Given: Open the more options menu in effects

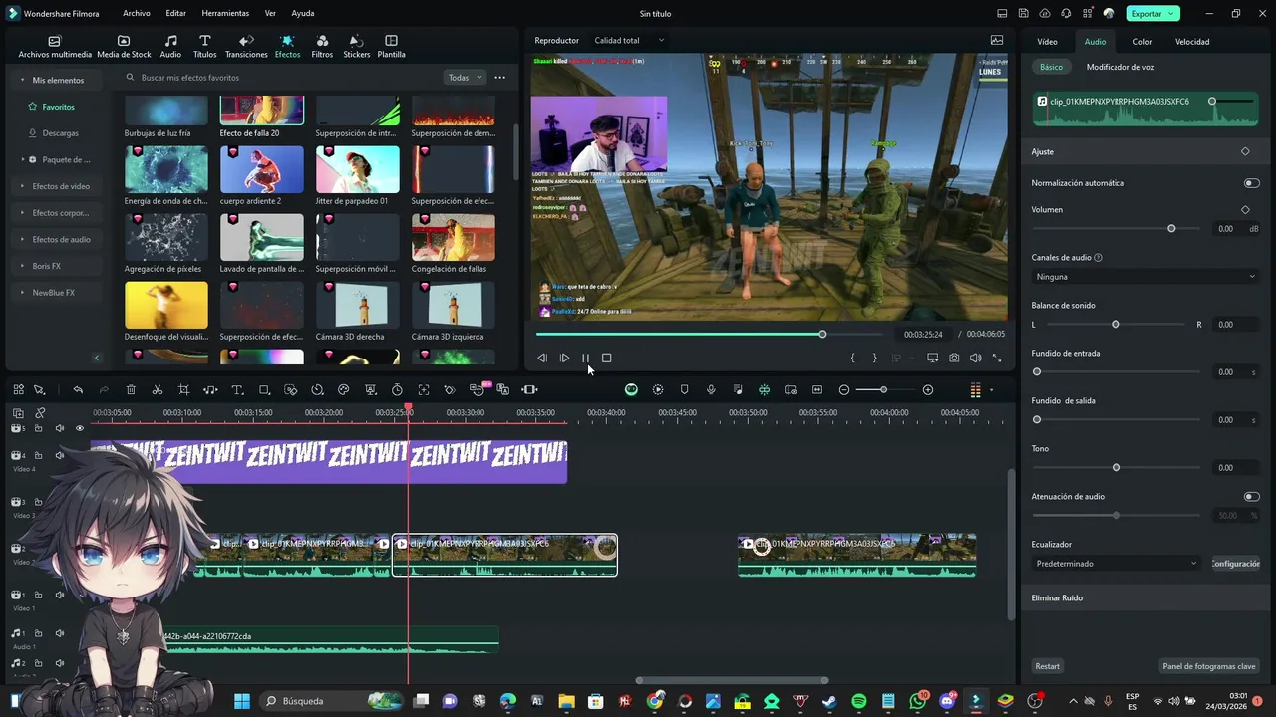Looking at the screenshot, I should [x=500, y=78].
